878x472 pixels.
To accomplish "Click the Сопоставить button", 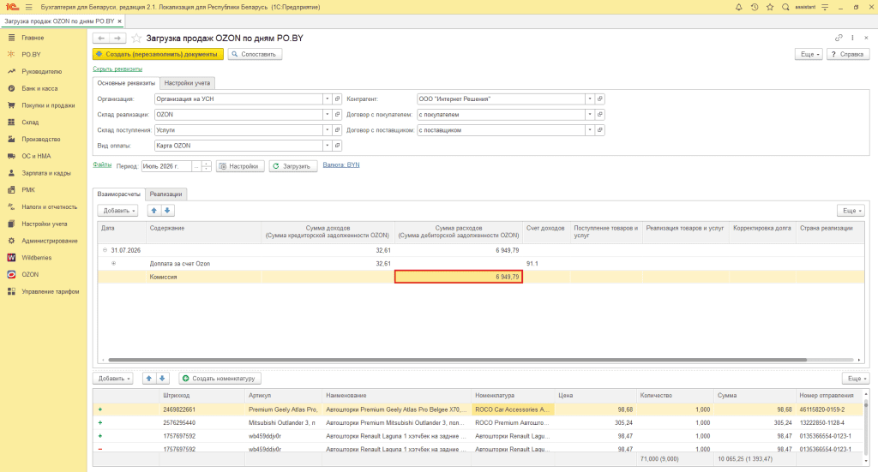I will 255,54.
